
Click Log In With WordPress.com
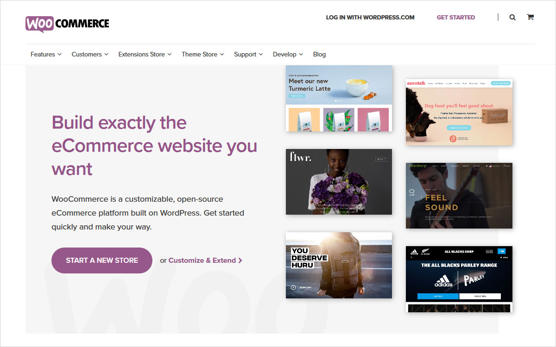370,17
